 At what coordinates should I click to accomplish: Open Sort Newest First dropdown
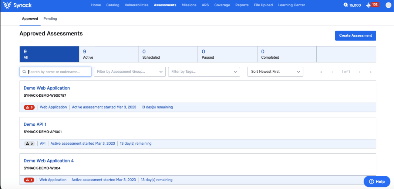275,72
